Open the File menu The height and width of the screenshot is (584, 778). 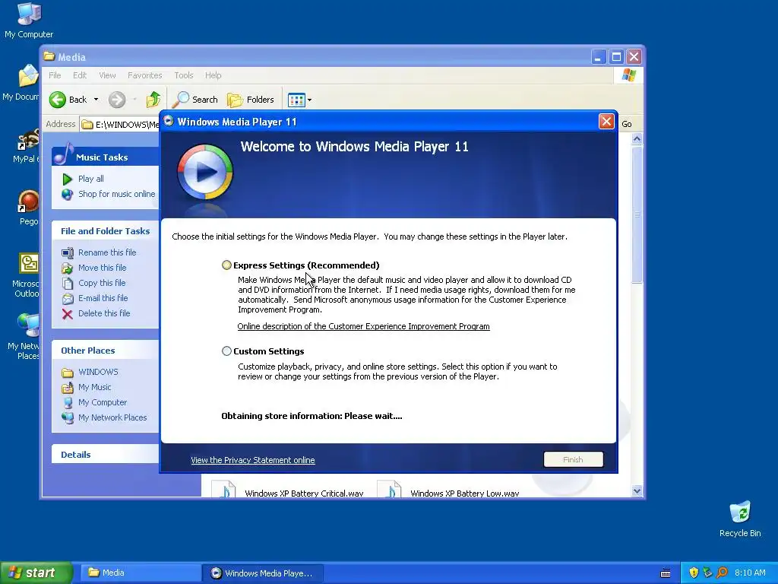55,75
